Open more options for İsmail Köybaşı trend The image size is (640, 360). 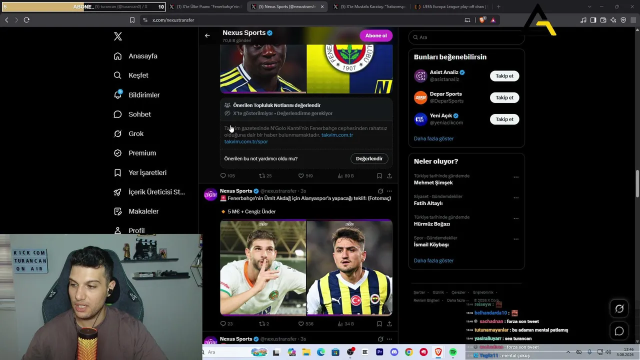point(516,238)
